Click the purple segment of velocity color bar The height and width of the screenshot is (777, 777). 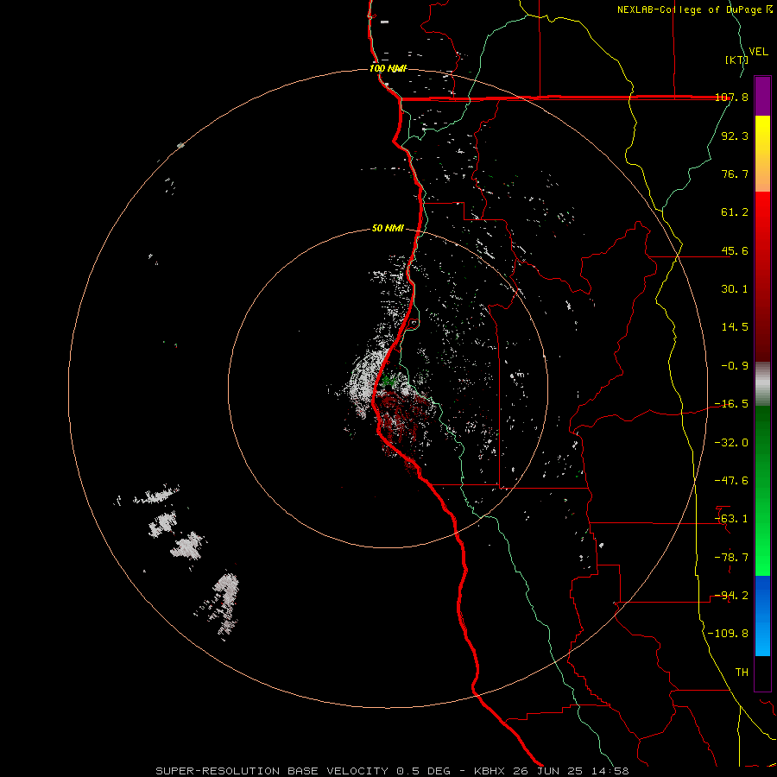[762, 96]
